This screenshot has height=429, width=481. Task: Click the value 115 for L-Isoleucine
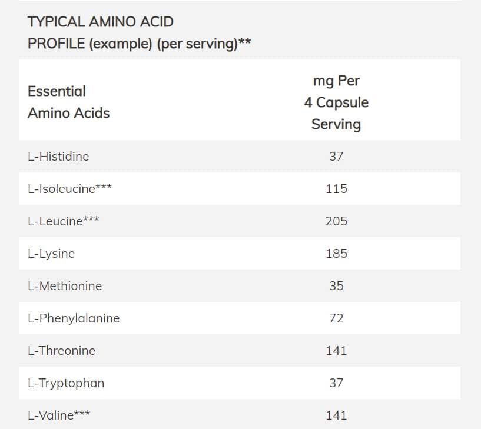click(x=336, y=189)
